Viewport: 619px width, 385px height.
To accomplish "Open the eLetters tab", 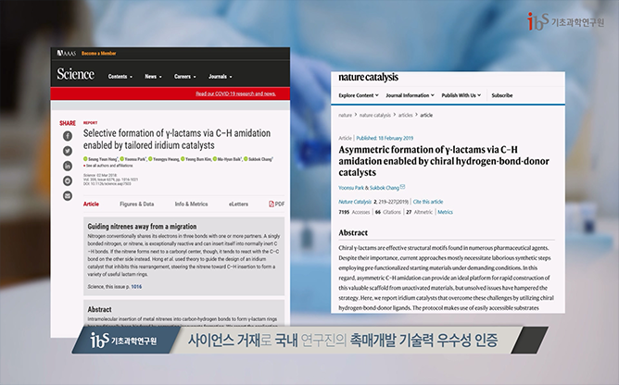I will tap(238, 204).
